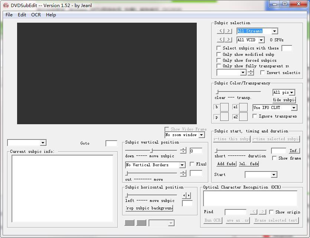Click the next VCID arrow beside All VCID
The height and width of the screenshot is (238, 310).
[228, 39]
